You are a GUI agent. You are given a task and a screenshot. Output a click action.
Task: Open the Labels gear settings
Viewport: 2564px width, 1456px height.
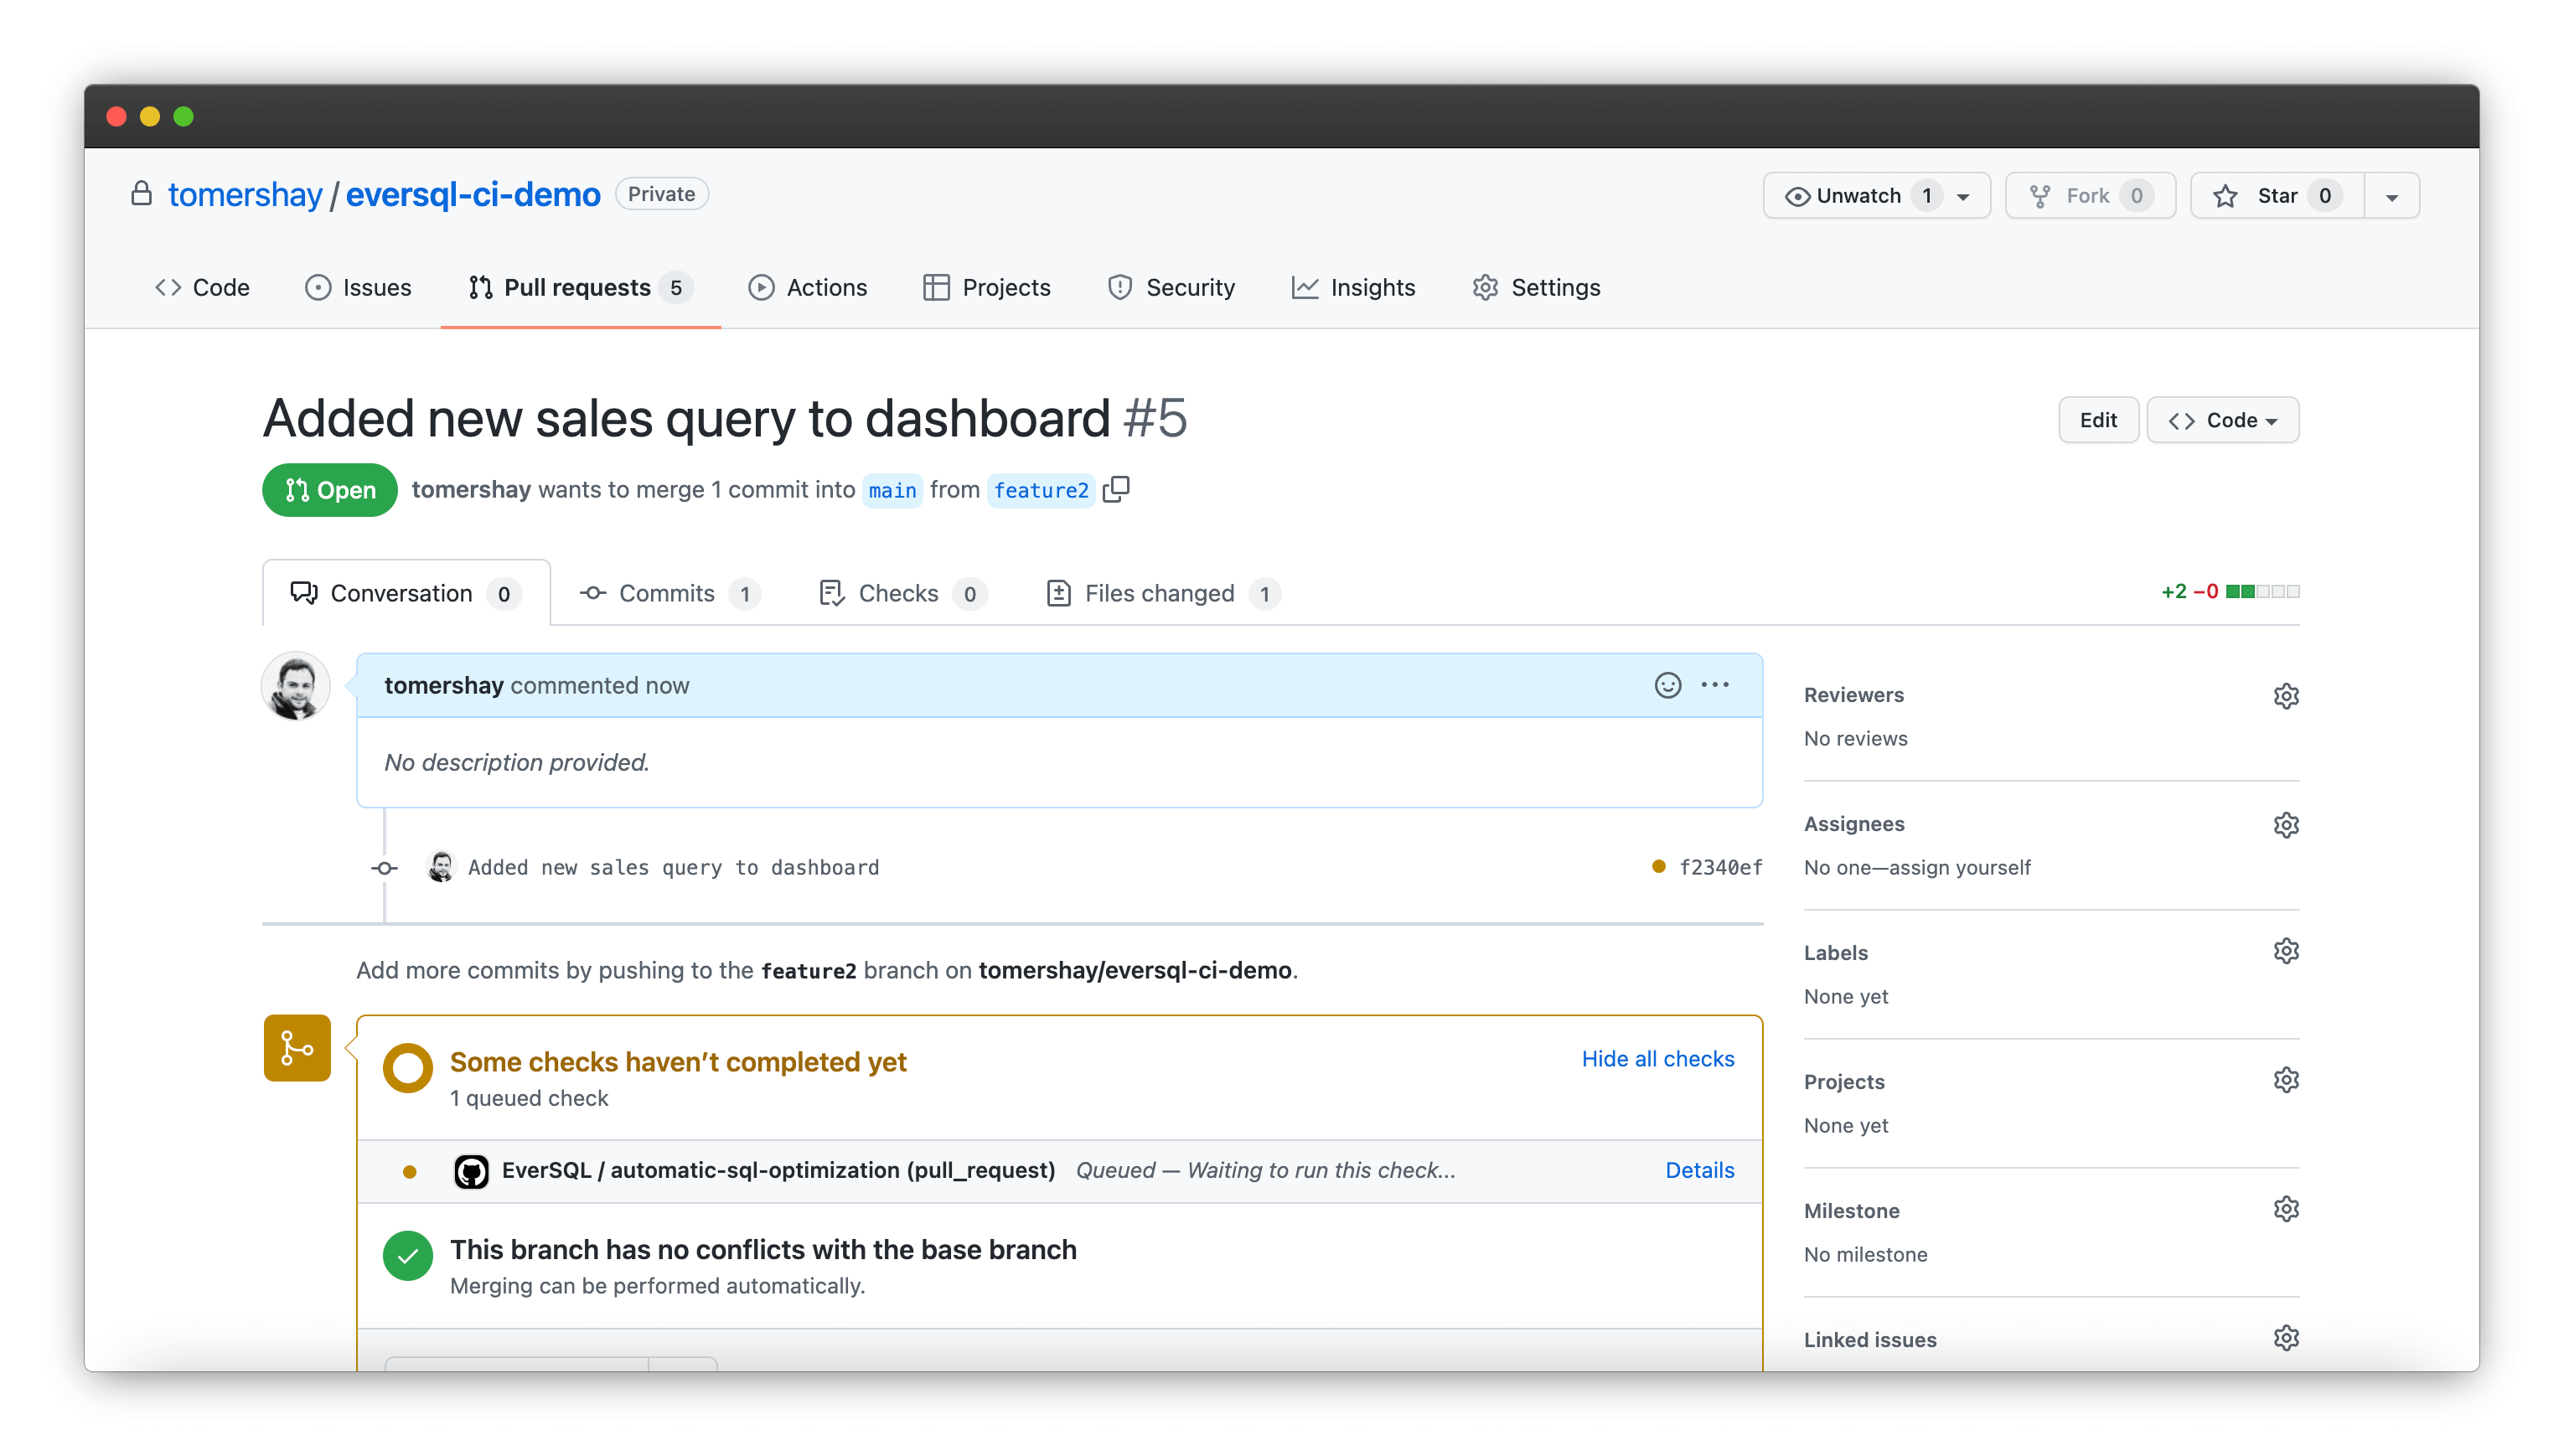(2286, 951)
